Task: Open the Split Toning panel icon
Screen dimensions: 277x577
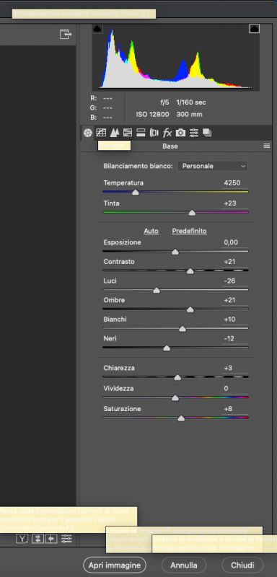Action: click(141, 133)
